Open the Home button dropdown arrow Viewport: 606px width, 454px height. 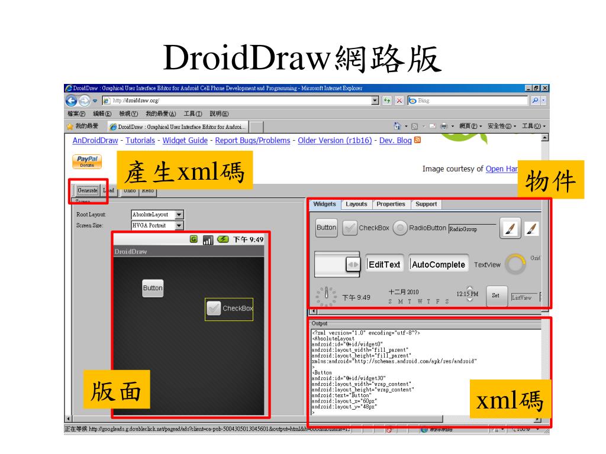click(x=406, y=127)
